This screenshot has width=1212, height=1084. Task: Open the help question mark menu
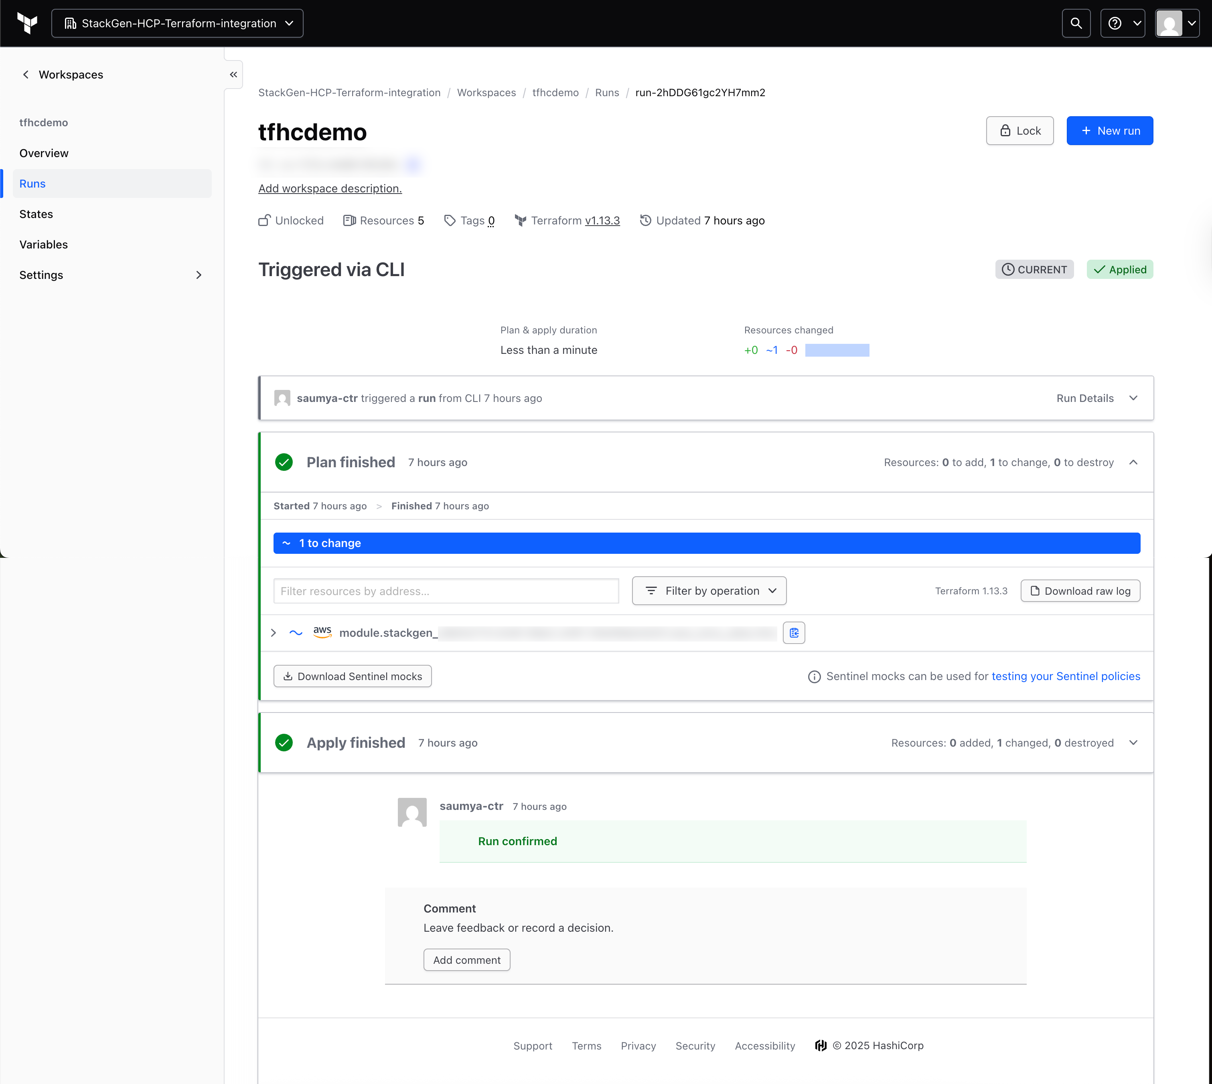point(1122,23)
